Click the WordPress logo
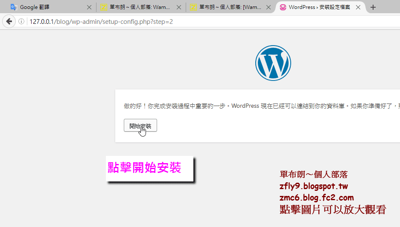400x227 pixels. [x=273, y=63]
